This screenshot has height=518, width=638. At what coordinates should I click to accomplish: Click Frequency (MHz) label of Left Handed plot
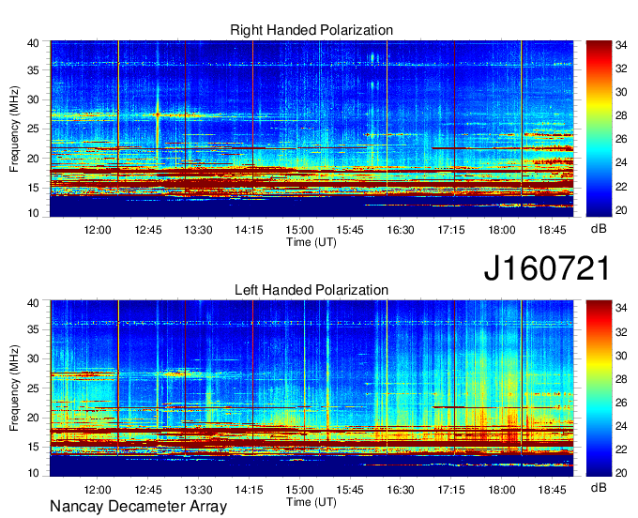[x=14, y=388]
